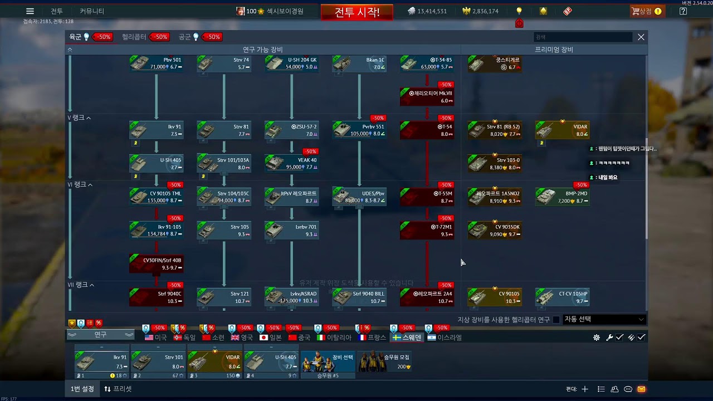
Task: Open the help question mark icon
Action: tap(683, 11)
